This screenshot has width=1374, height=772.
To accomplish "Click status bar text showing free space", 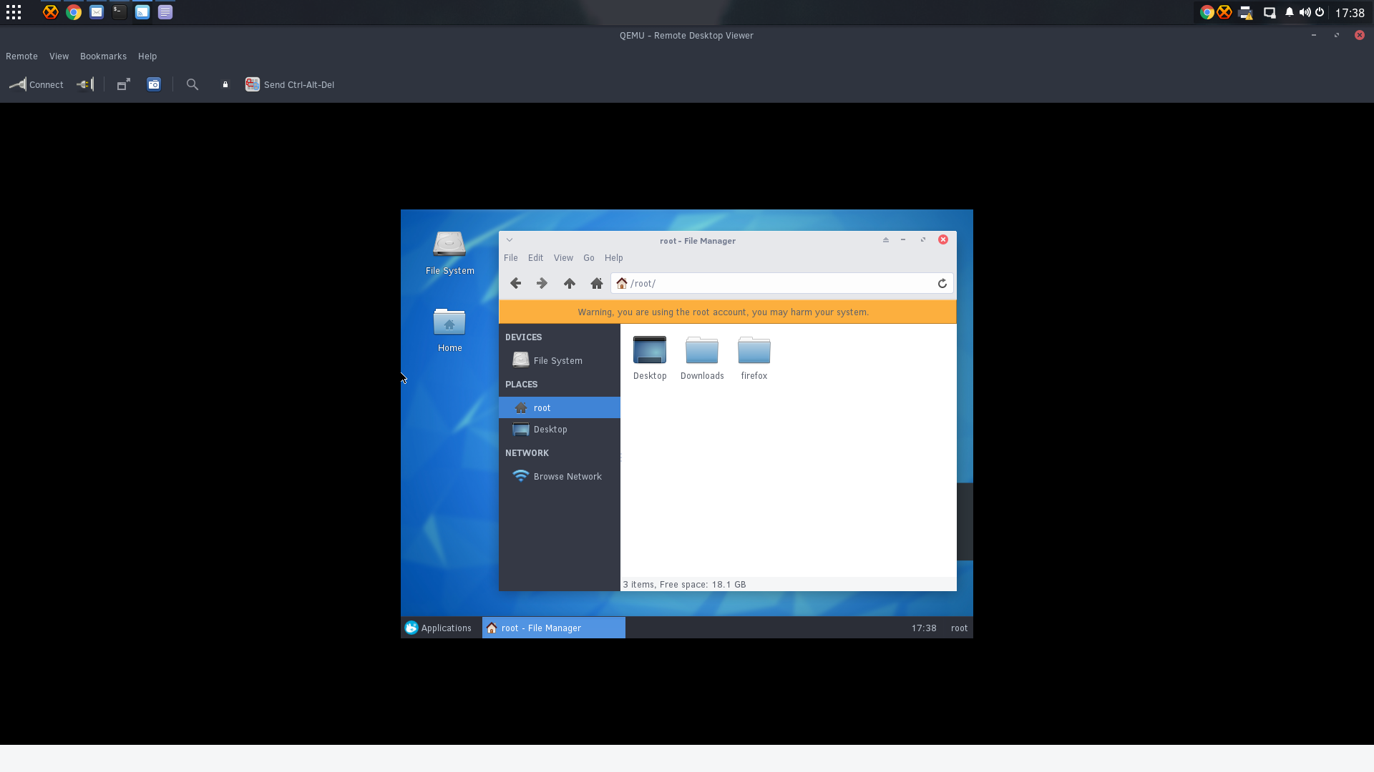I will pos(685,585).
